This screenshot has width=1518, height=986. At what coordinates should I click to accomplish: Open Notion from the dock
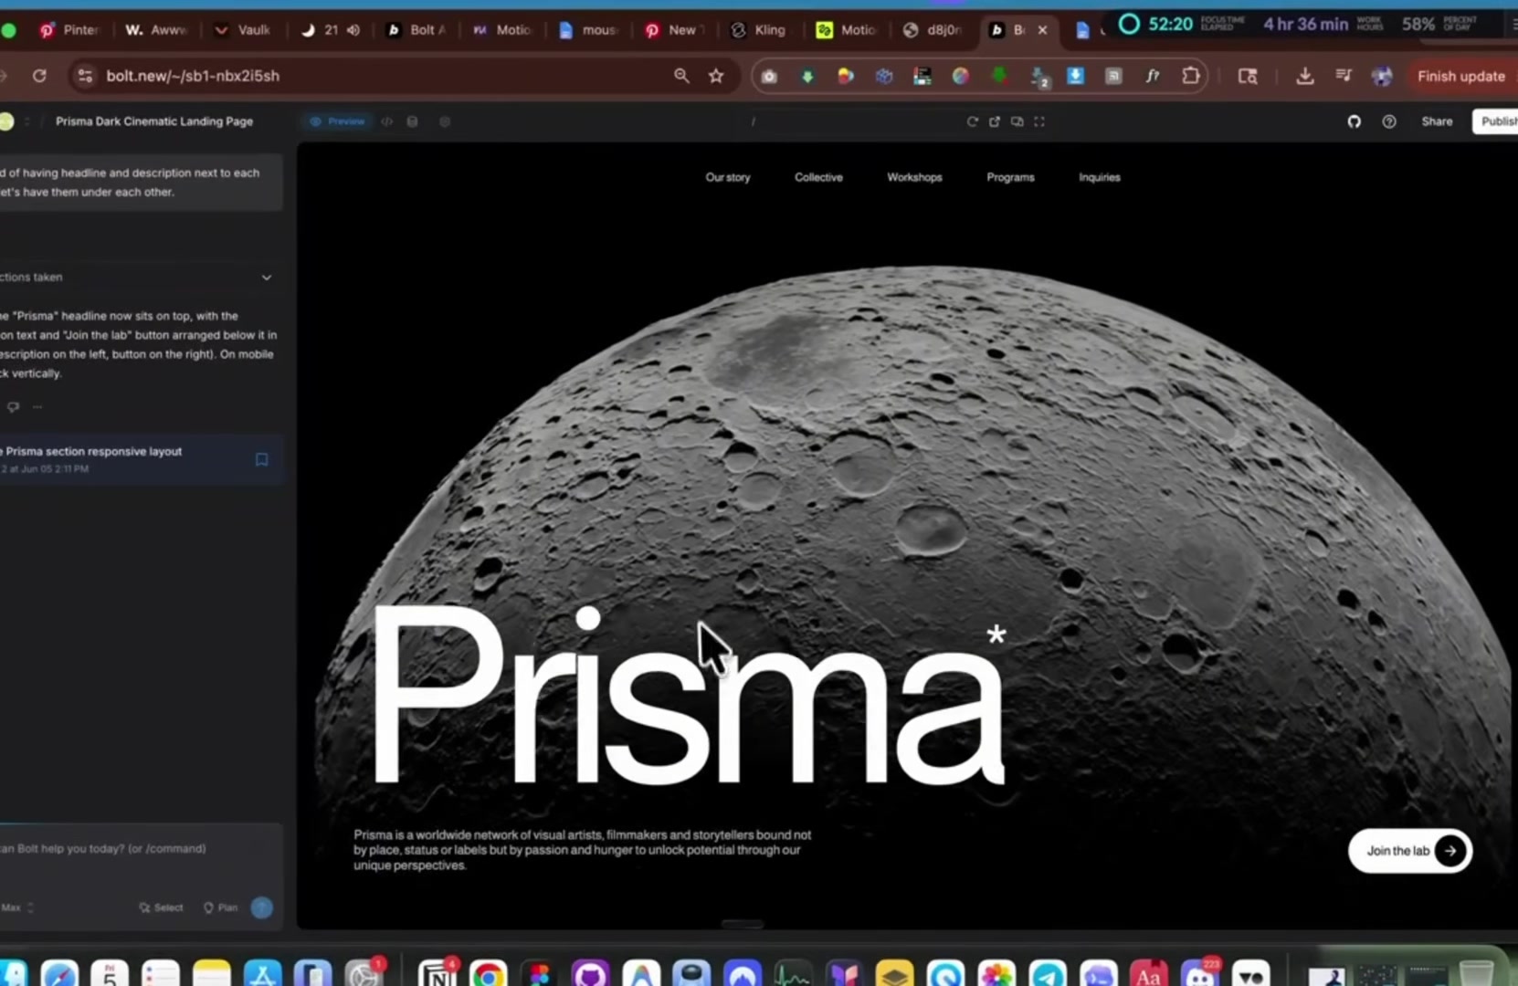pos(437,975)
